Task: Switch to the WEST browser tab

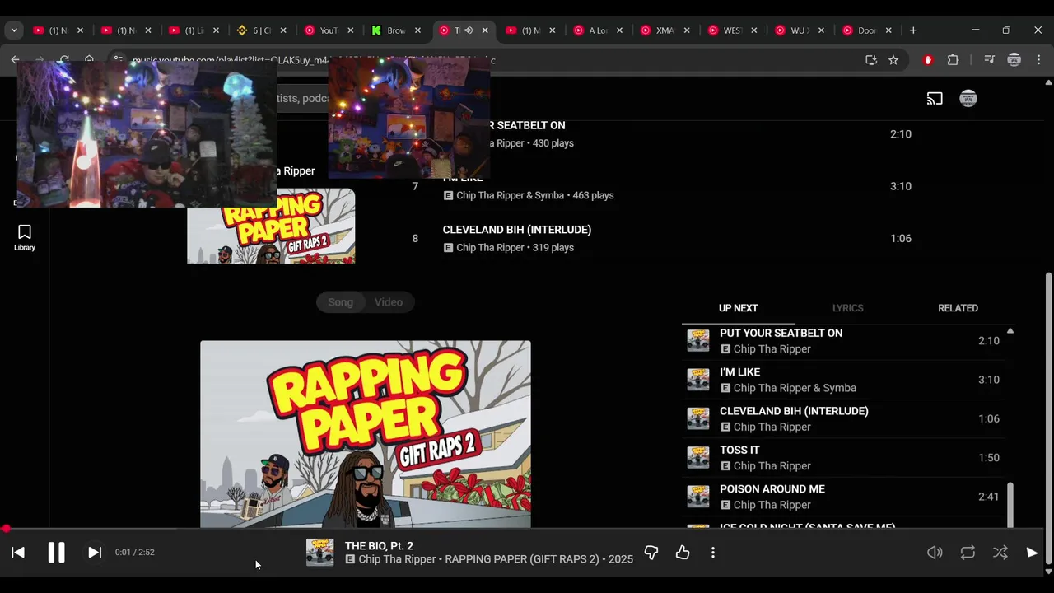Action: [731, 30]
